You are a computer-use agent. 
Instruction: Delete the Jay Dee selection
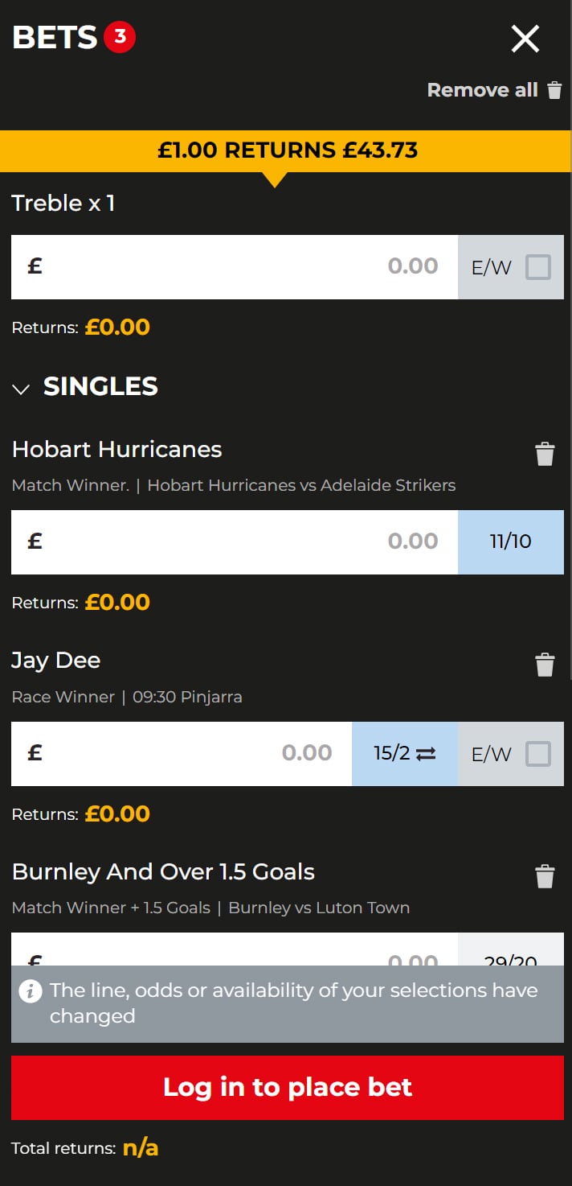(x=545, y=665)
